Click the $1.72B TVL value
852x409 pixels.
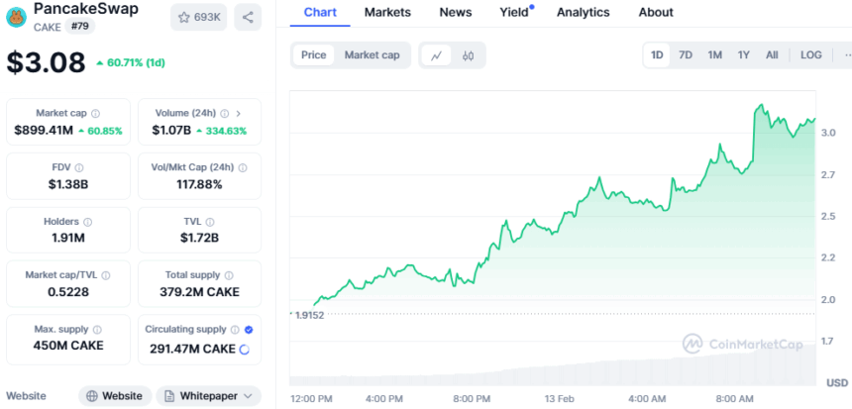[199, 238]
